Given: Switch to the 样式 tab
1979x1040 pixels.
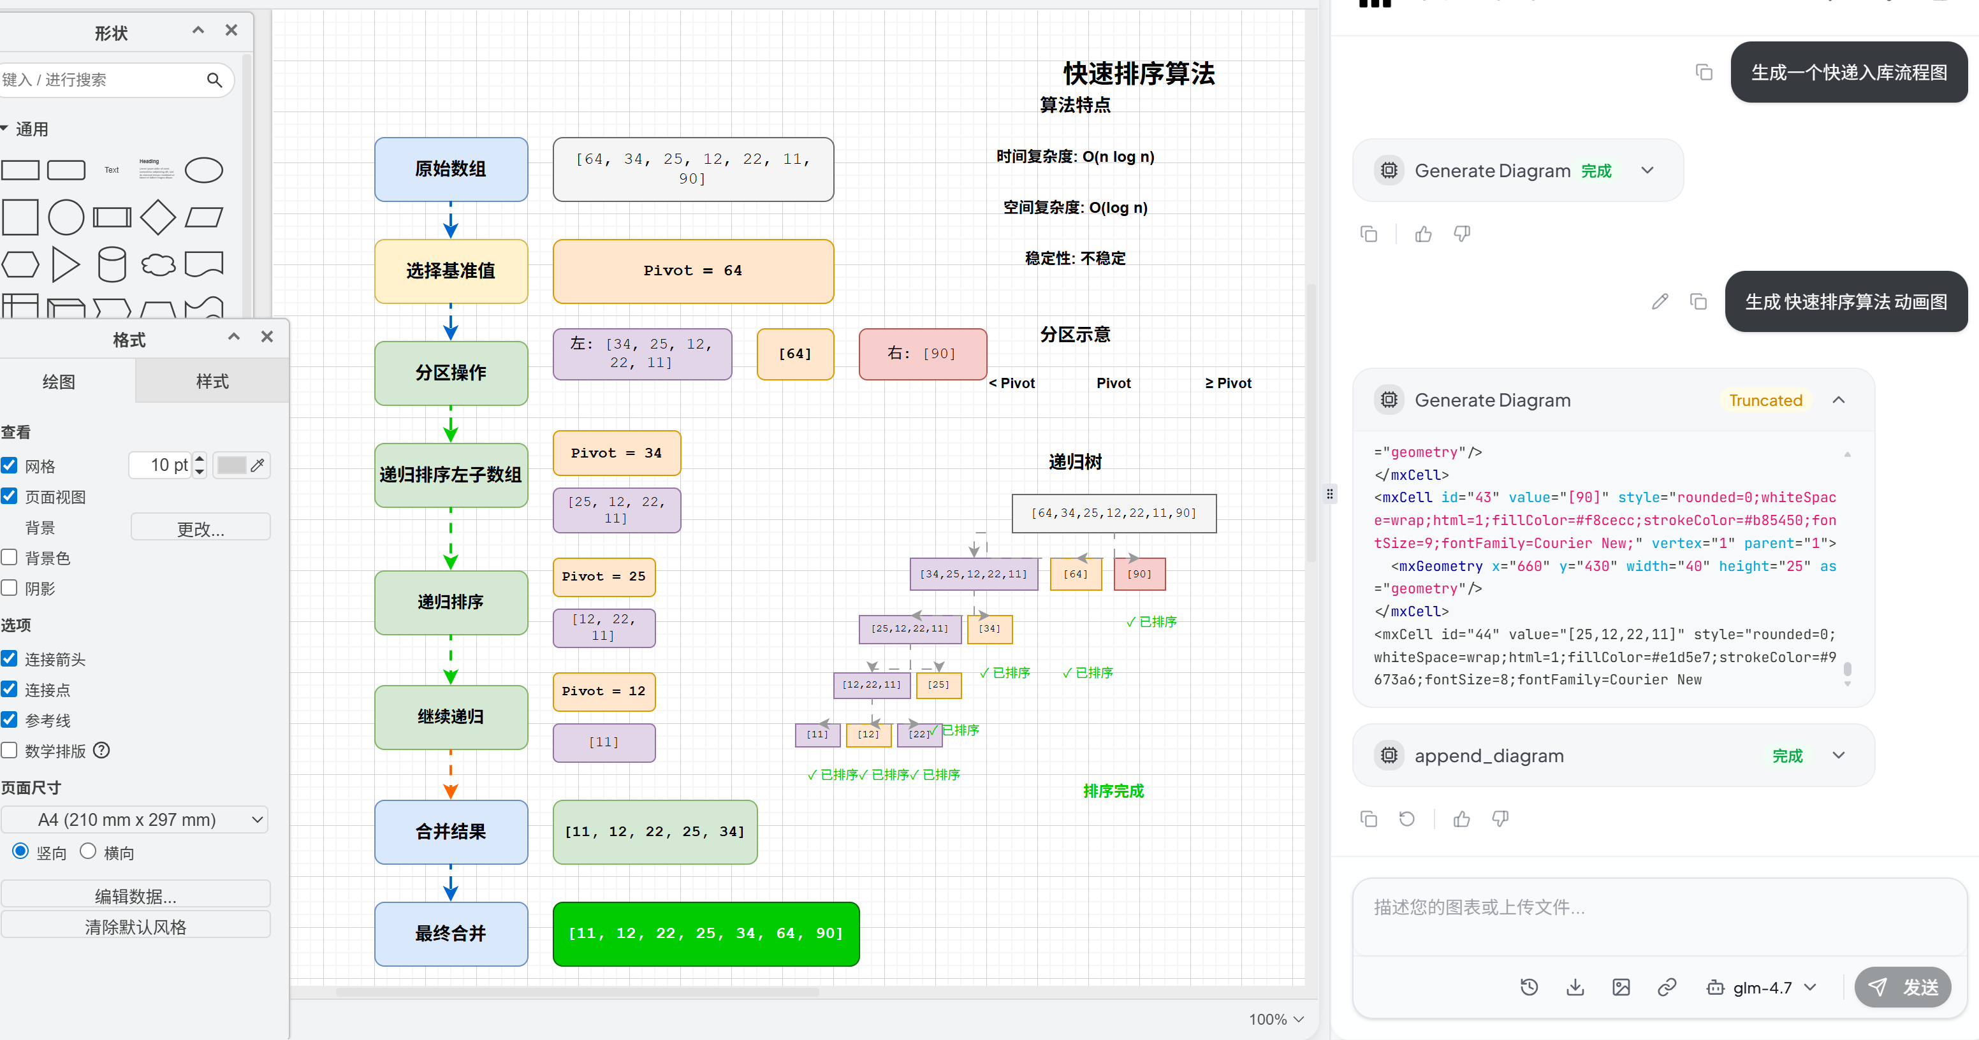Looking at the screenshot, I should 212,382.
